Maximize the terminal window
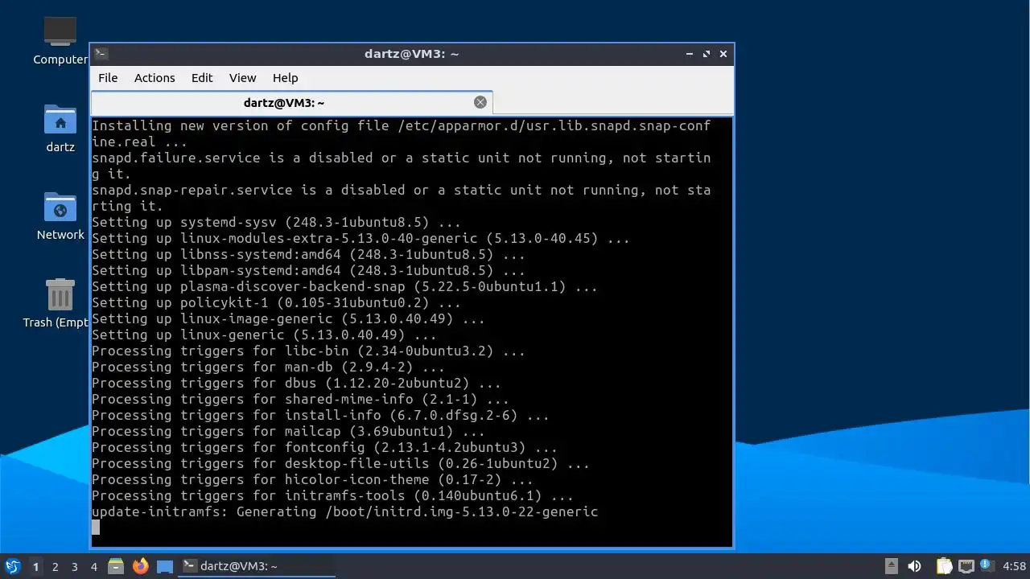1030x579 pixels. (x=707, y=54)
